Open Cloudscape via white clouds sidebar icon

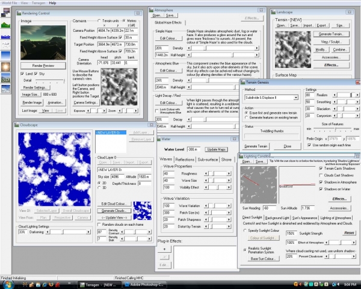(5, 45)
